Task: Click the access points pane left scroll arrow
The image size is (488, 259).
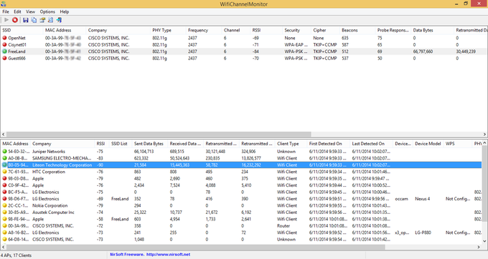Action: [x=3, y=135]
